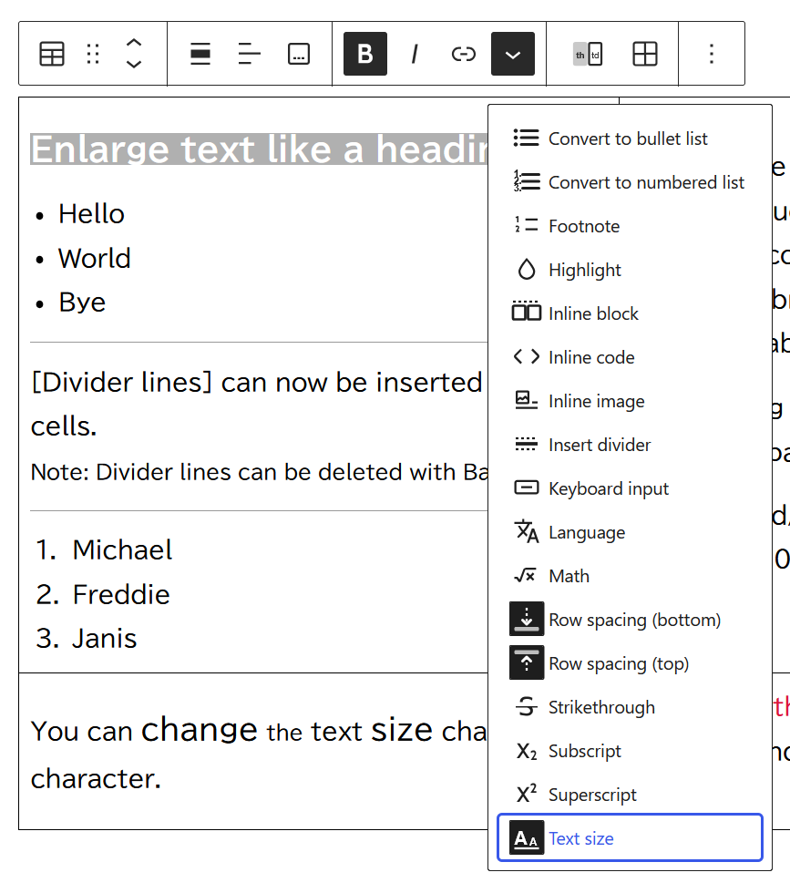Click the 'Michael' numbered item
The height and width of the screenshot is (893, 790).
pyautogui.click(x=122, y=550)
